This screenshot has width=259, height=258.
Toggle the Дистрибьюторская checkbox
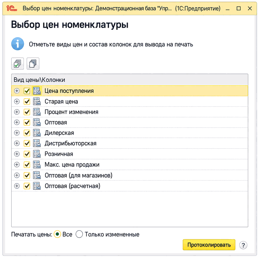pyautogui.click(x=27, y=143)
